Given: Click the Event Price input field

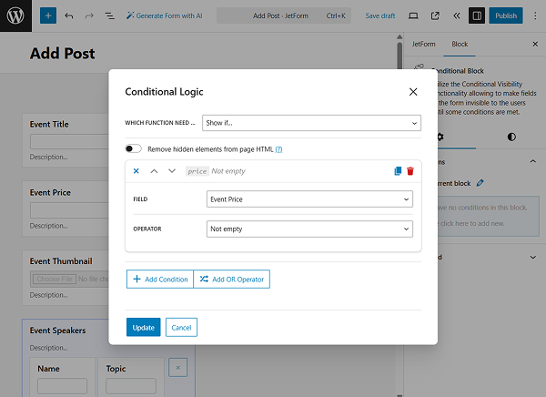Looking at the screenshot, I should pos(69,210).
